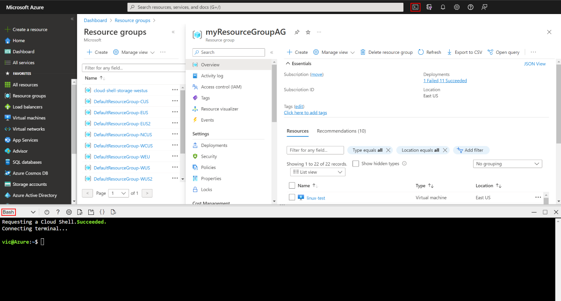Collapse the Resource groups list pane
The image size is (561, 301).
(x=173, y=32)
